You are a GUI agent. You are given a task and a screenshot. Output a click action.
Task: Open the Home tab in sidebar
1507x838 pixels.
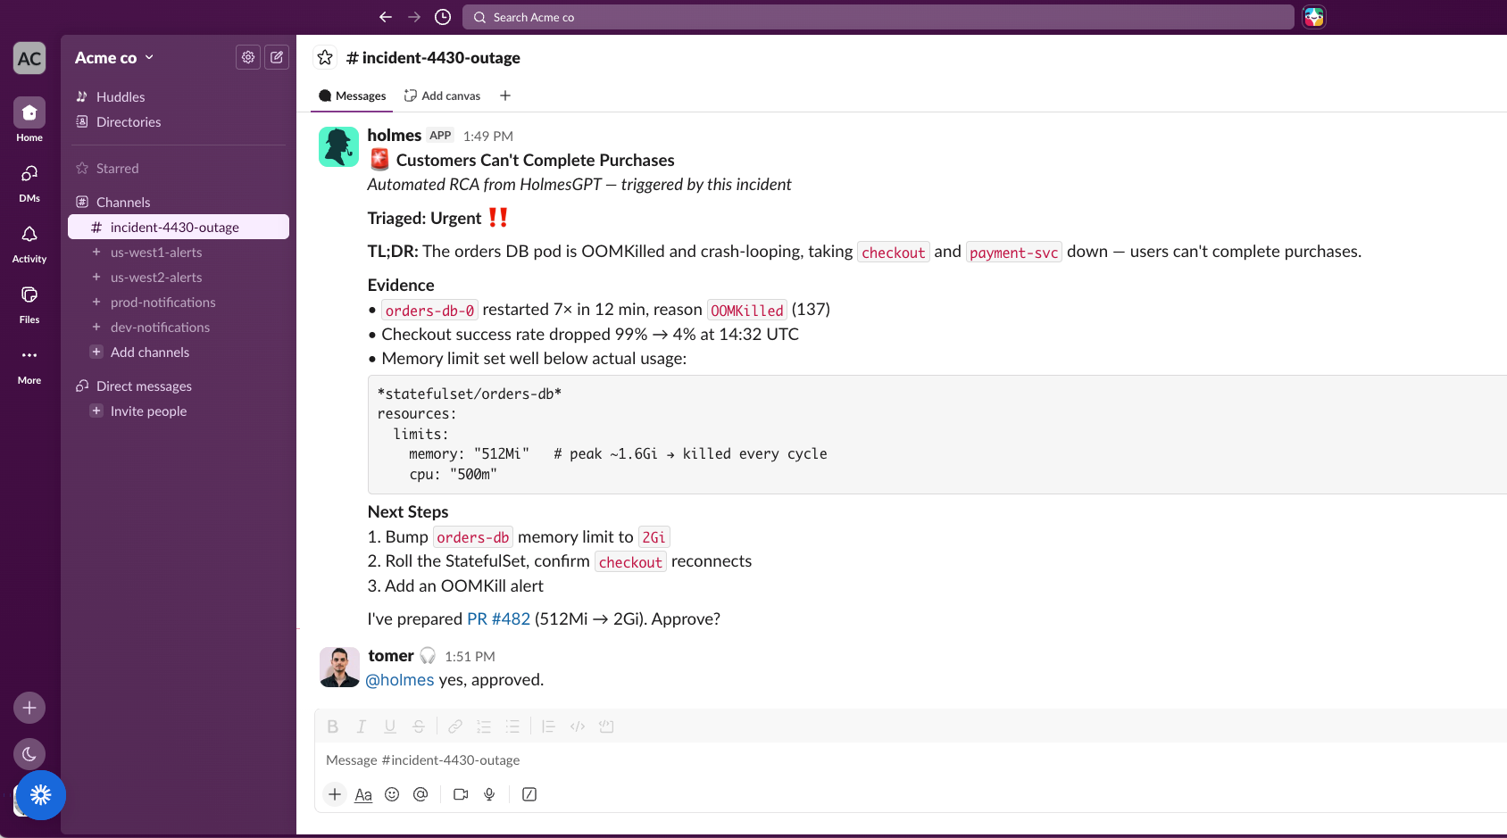pos(29,120)
